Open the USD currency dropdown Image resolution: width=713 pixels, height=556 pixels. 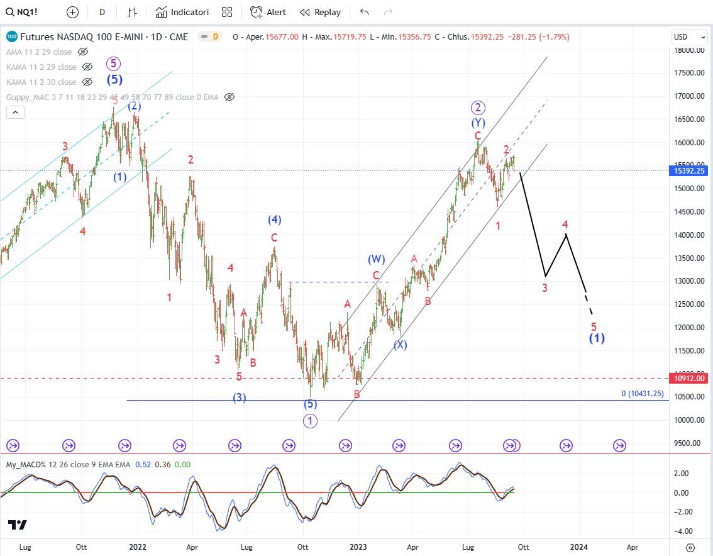[690, 37]
